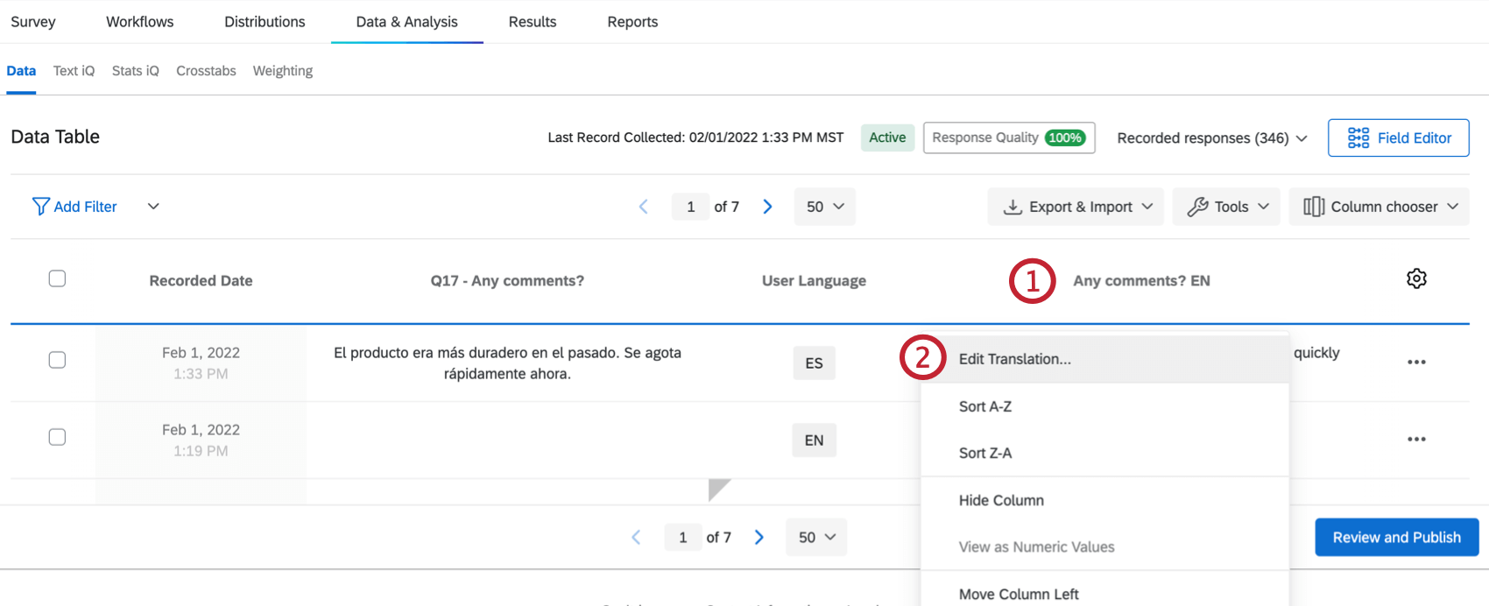Click the Response Quality 100% button

coord(1008,137)
